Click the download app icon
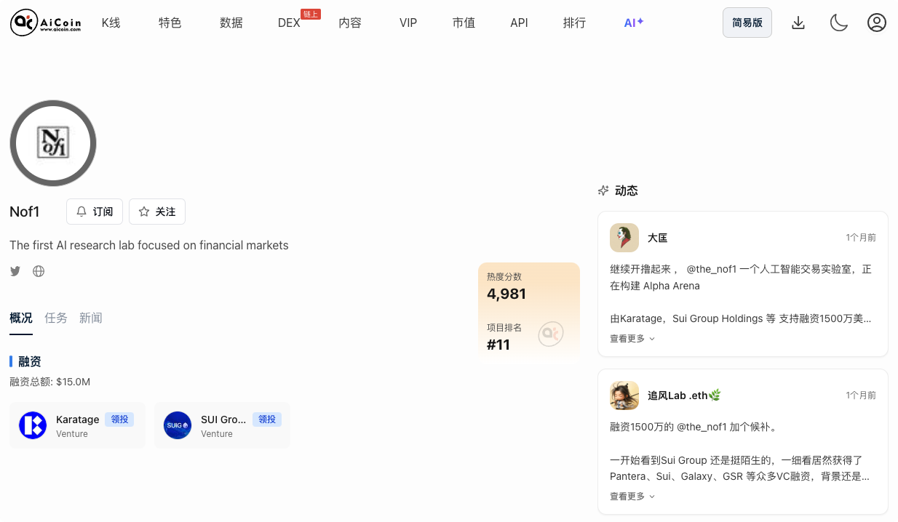 [x=798, y=23]
